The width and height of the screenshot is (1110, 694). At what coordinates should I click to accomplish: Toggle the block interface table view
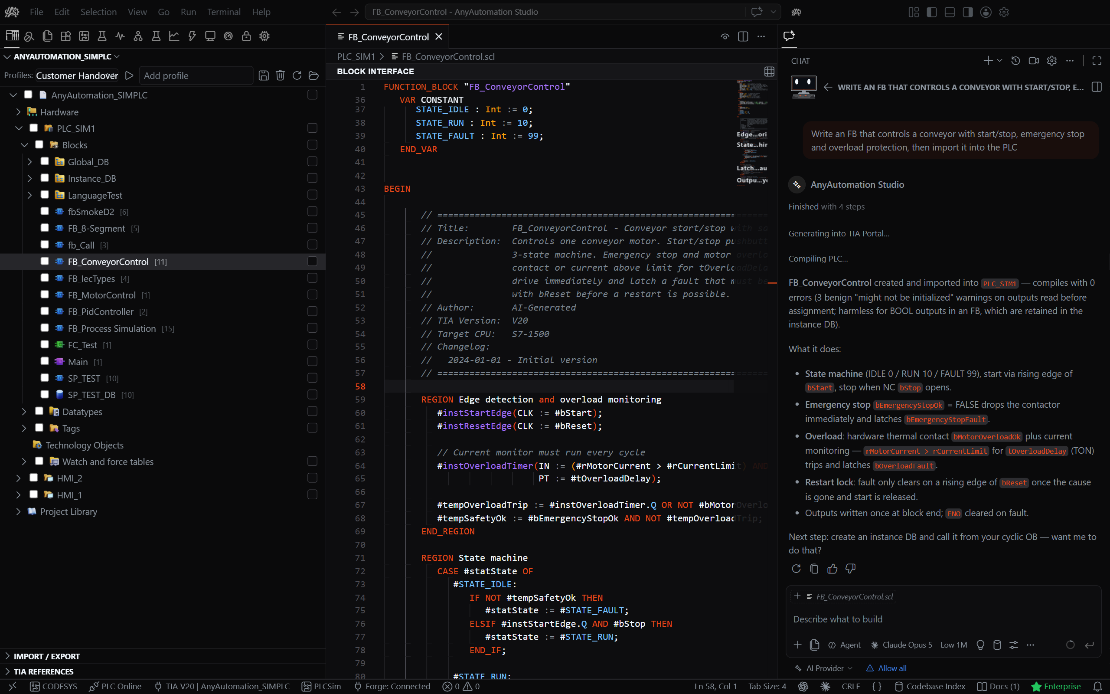click(x=769, y=71)
